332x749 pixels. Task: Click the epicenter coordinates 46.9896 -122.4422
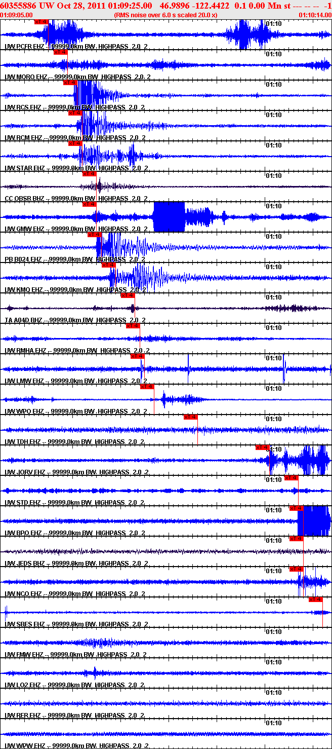(194, 6)
